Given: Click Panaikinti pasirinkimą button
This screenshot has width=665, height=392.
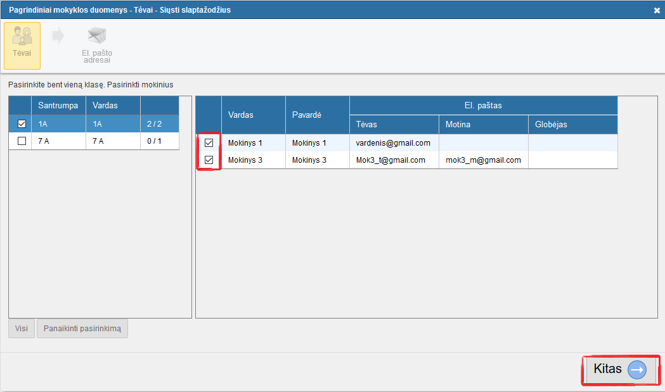Looking at the screenshot, I should point(82,329).
